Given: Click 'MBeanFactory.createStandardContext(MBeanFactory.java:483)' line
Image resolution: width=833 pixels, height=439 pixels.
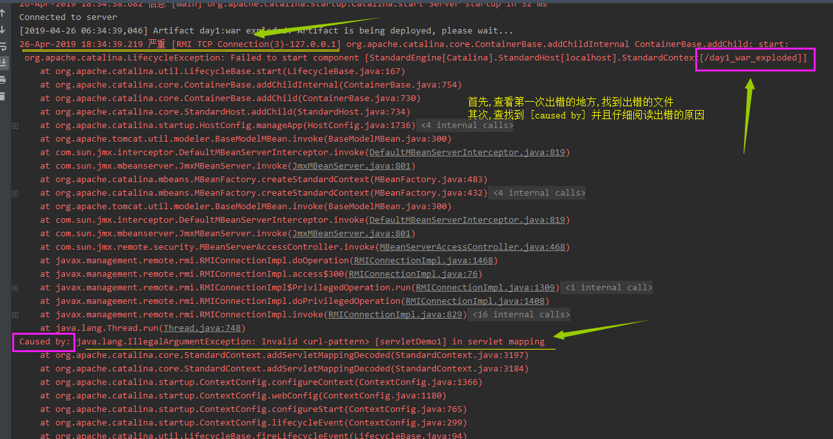Looking at the screenshot, I should tap(264, 180).
